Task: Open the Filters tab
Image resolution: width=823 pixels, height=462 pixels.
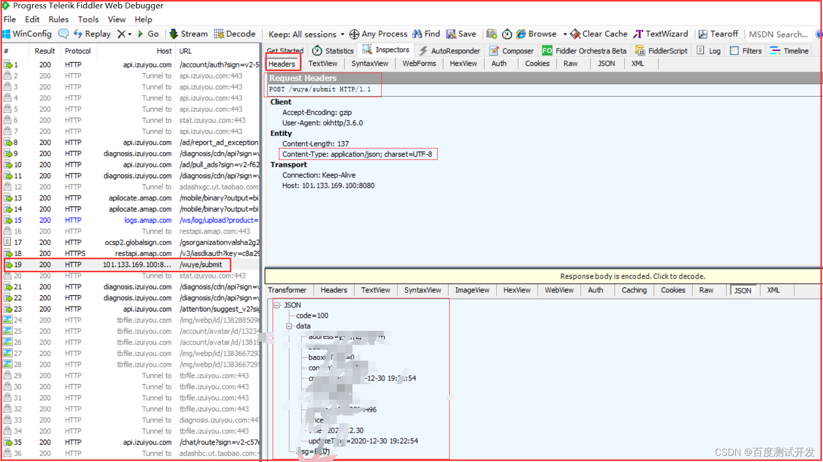Action: pos(746,51)
